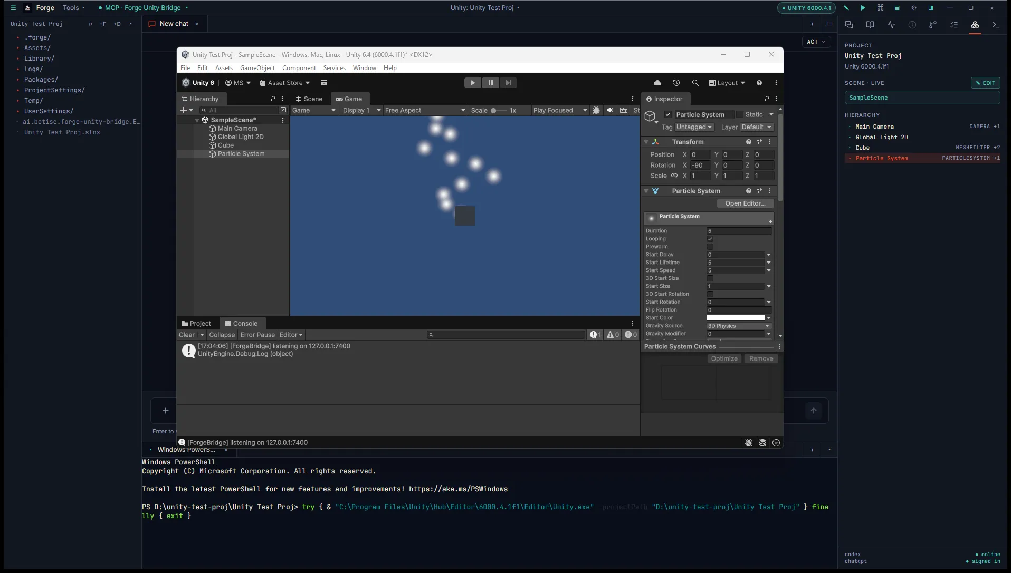Toggle Game view keyboard shortcuts icon
This screenshot has width=1011, height=573.
[624, 110]
